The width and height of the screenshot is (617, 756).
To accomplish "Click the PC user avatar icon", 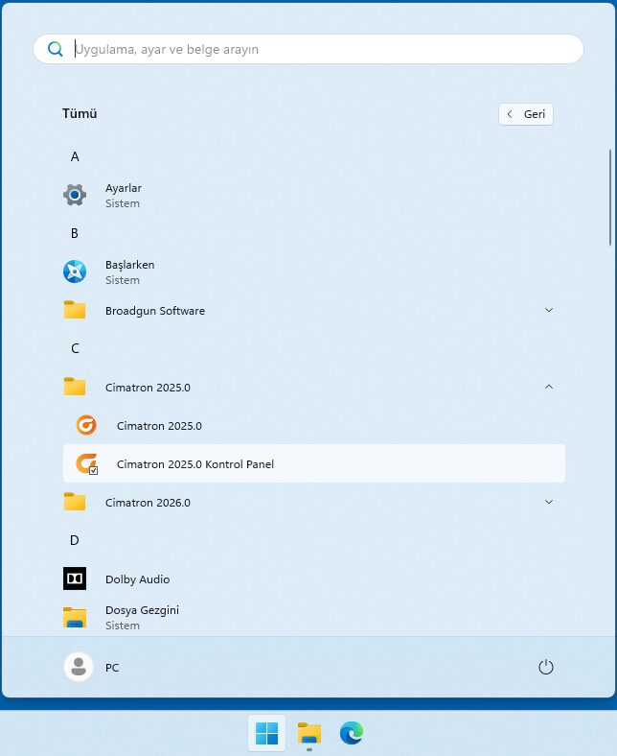I will coord(78,667).
